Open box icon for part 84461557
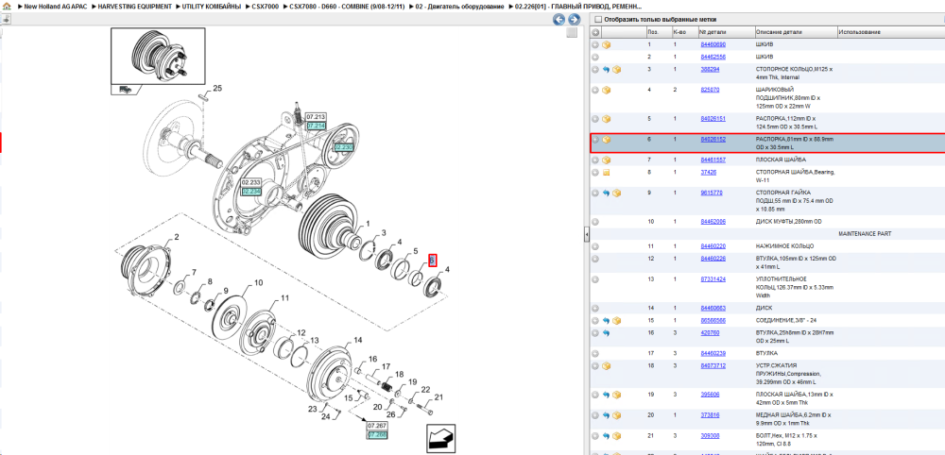 [x=607, y=160]
